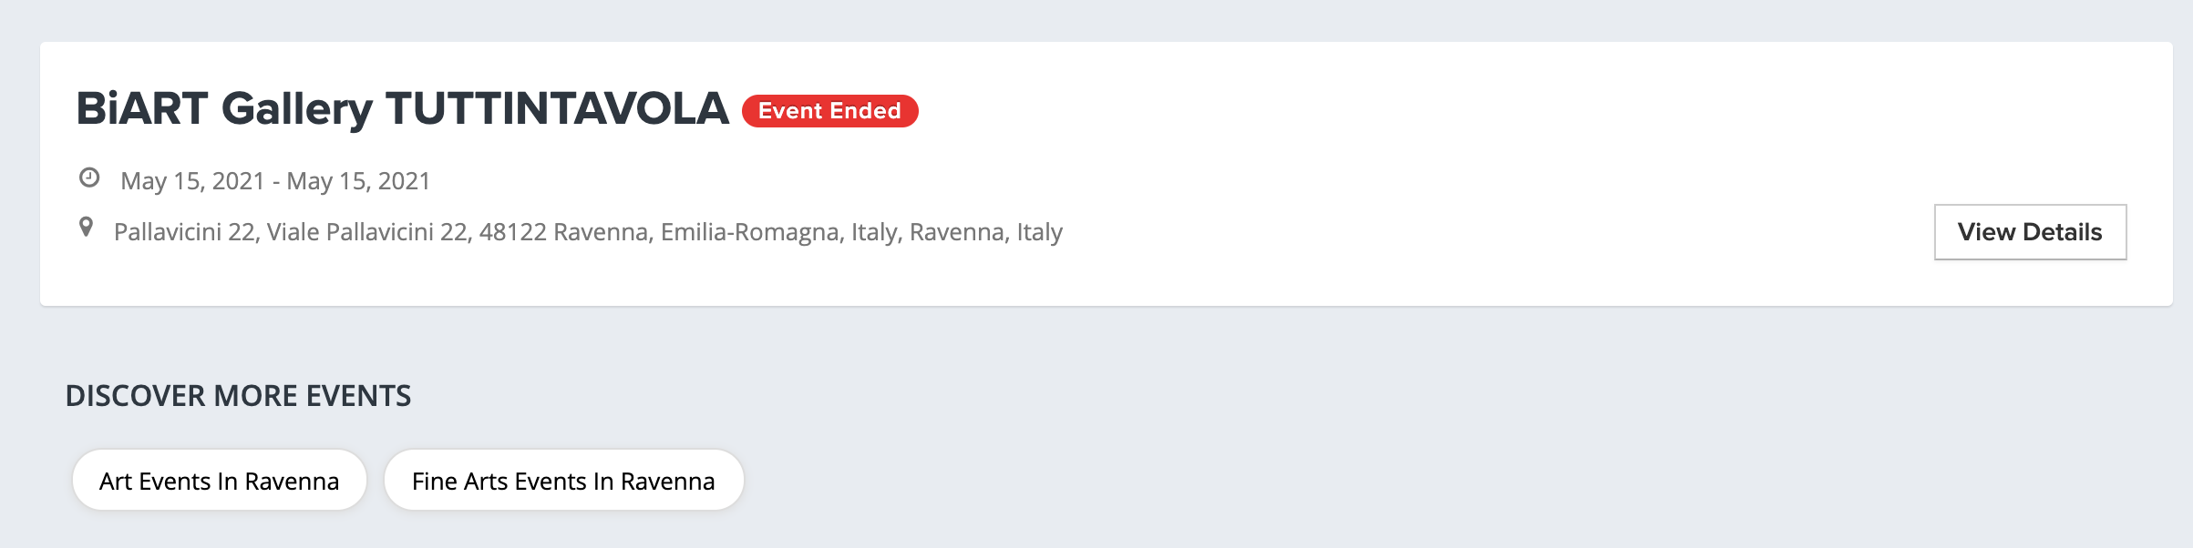The image size is (2193, 548).
Task: Select the Fine Arts Events In Ravenna chip
Action: pos(563,480)
